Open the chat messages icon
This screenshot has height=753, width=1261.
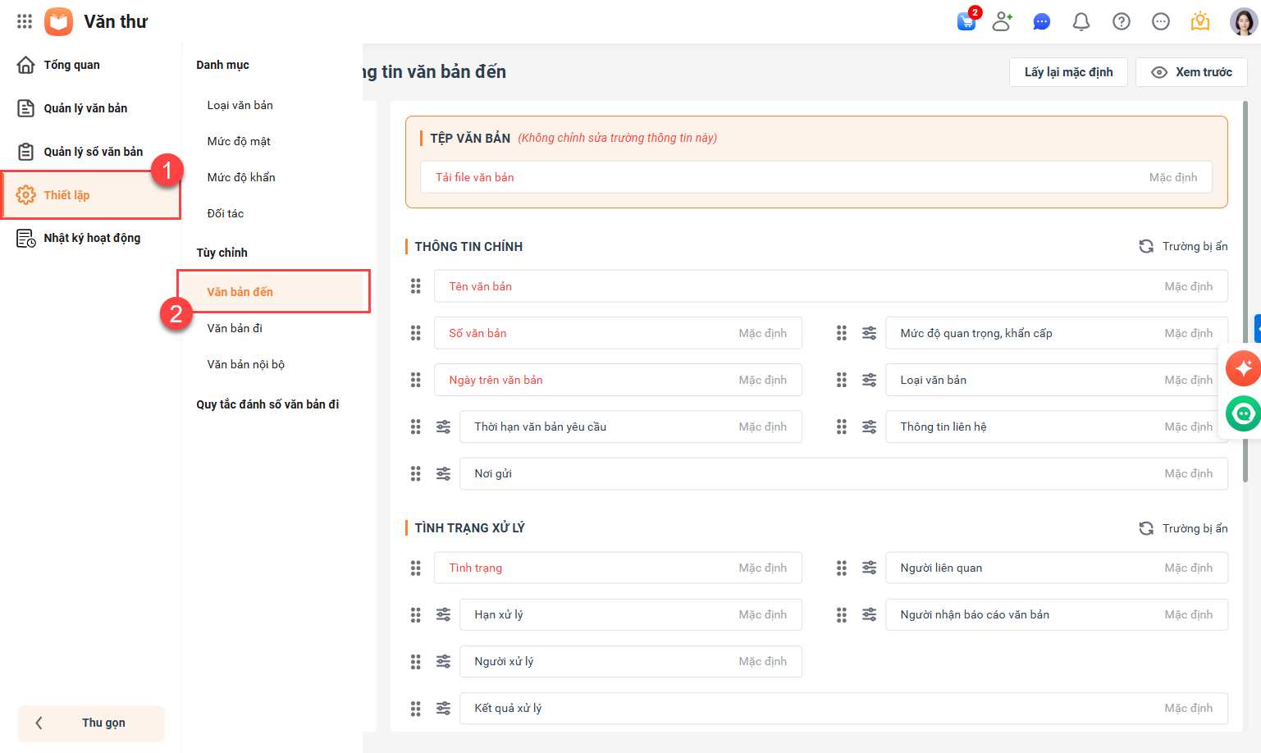pyautogui.click(x=1041, y=21)
